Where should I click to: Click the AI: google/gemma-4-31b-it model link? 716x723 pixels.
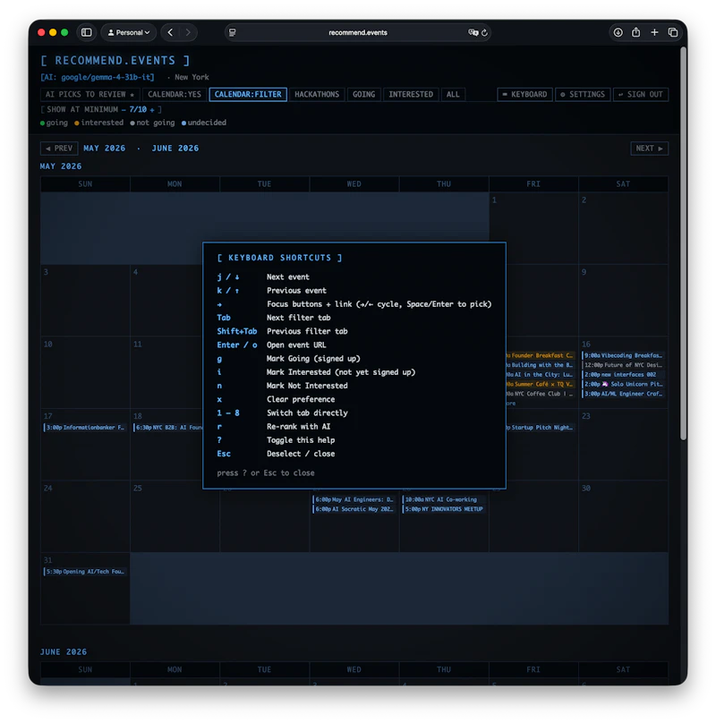(98, 77)
